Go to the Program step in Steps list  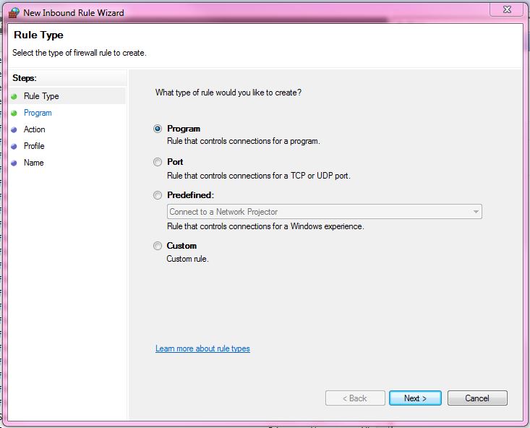pyautogui.click(x=38, y=113)
